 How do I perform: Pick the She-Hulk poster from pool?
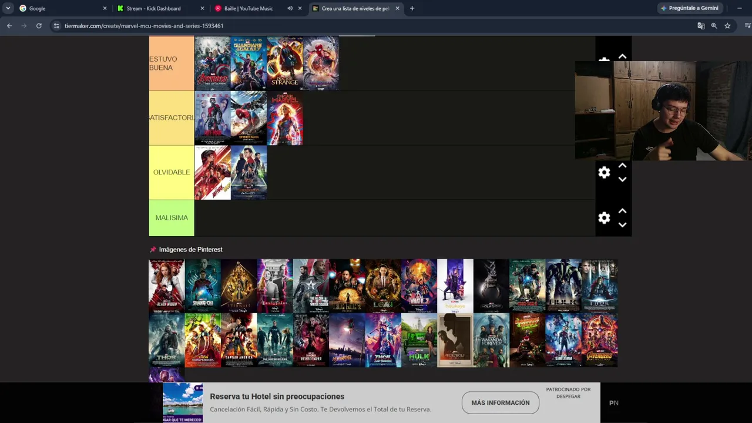[x=419, y=340]
